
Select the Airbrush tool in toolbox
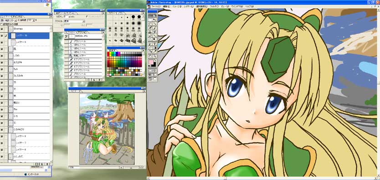click(150, 28)
